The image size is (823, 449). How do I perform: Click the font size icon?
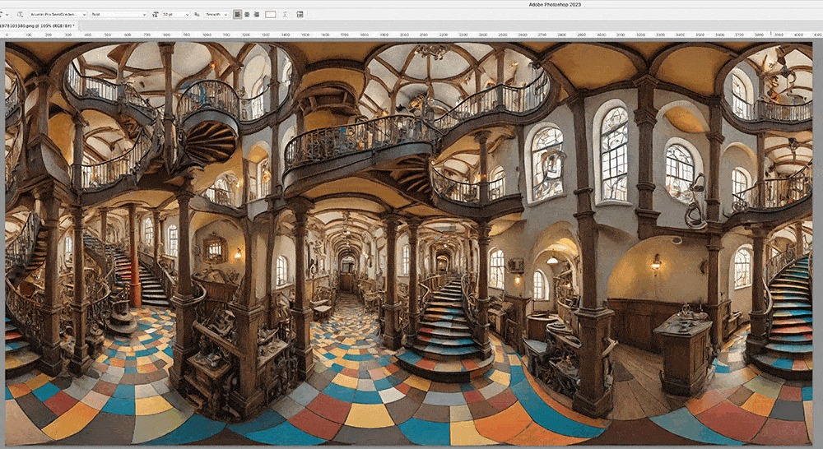(156, 15)
